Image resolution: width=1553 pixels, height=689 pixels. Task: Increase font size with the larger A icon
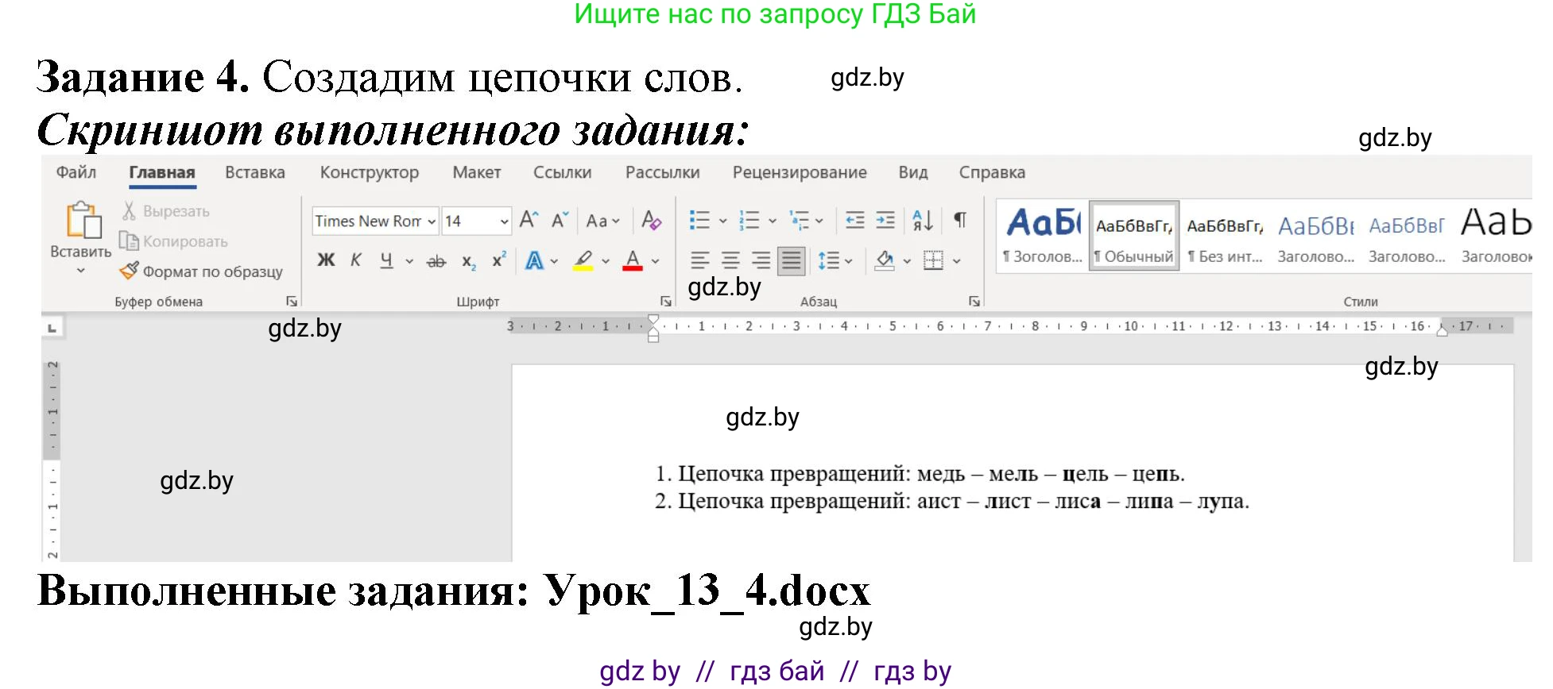pyautogui.click(x=529, y=220)
